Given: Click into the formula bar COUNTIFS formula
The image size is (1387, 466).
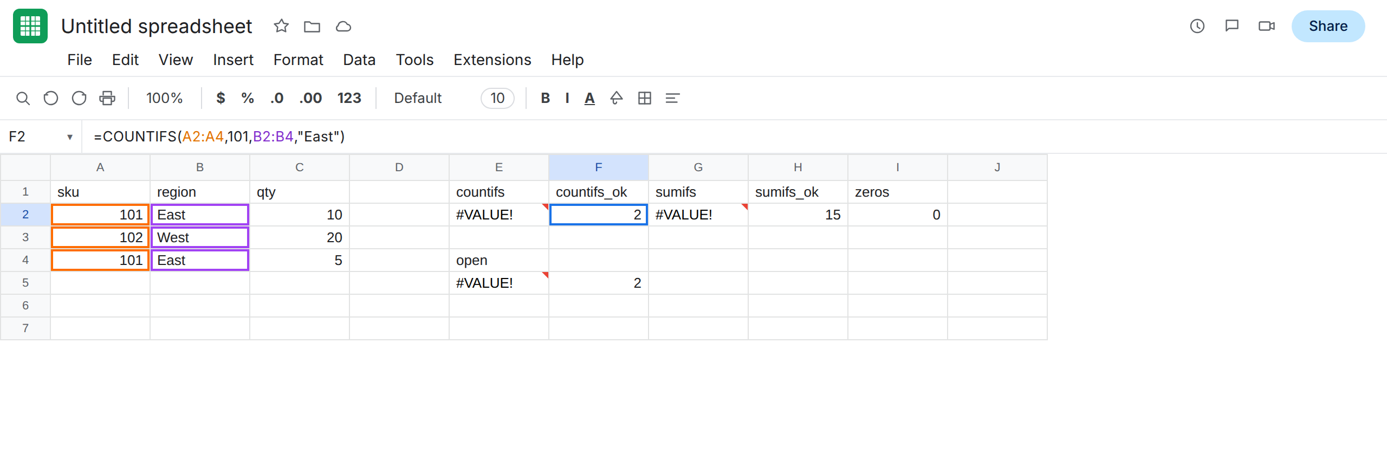Looking at the screenshot, I should pos(219,137).
